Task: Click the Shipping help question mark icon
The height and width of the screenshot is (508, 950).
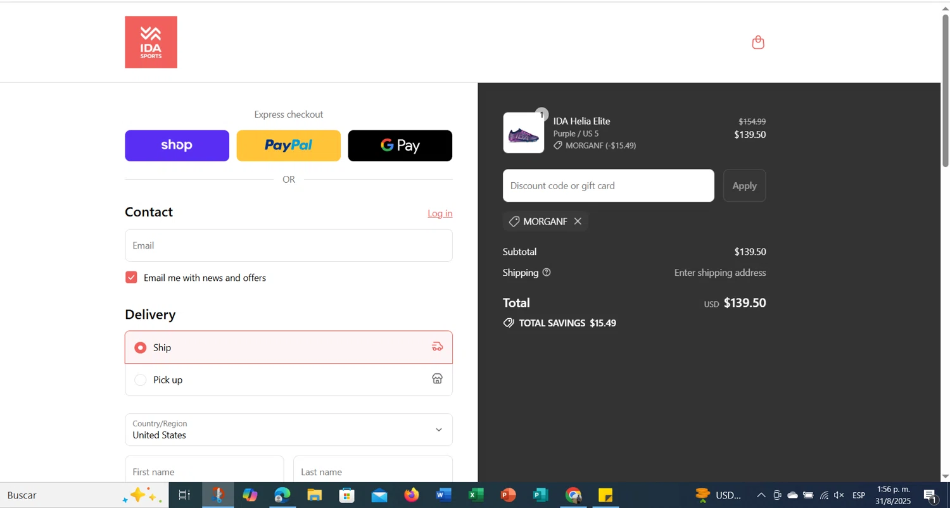Action: pos(547,273)
